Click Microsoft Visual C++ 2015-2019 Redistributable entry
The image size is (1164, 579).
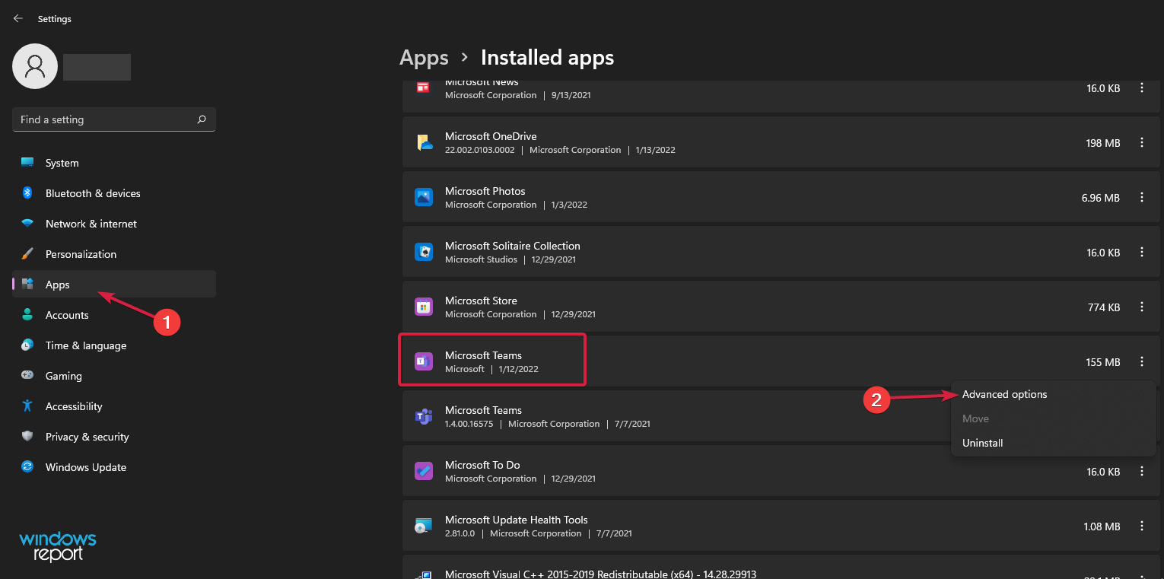(601, 574)
